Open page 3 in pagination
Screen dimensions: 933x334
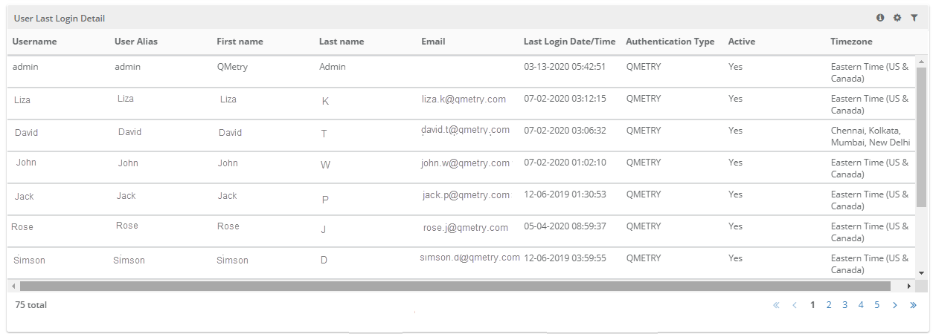point(845,305)
